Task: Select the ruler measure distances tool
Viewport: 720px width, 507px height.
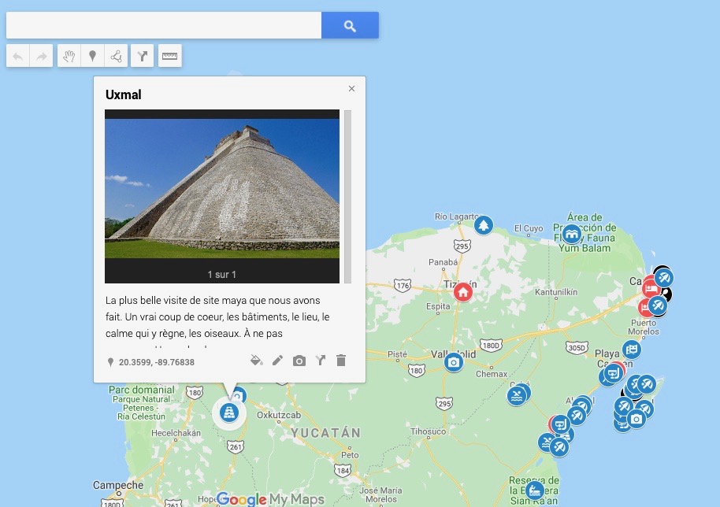Action: (170, 56)
